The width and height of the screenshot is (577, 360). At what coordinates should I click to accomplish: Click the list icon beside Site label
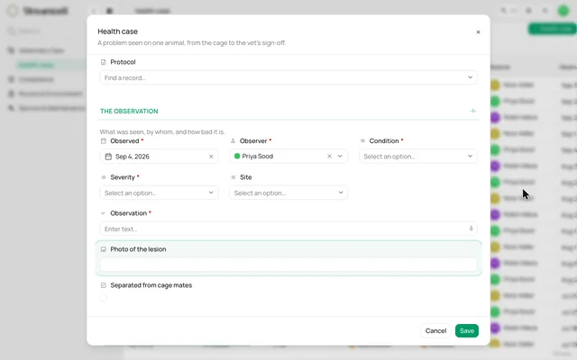[233, 177]
